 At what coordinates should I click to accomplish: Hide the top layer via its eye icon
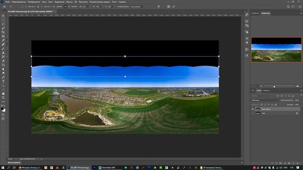[252, 109]
